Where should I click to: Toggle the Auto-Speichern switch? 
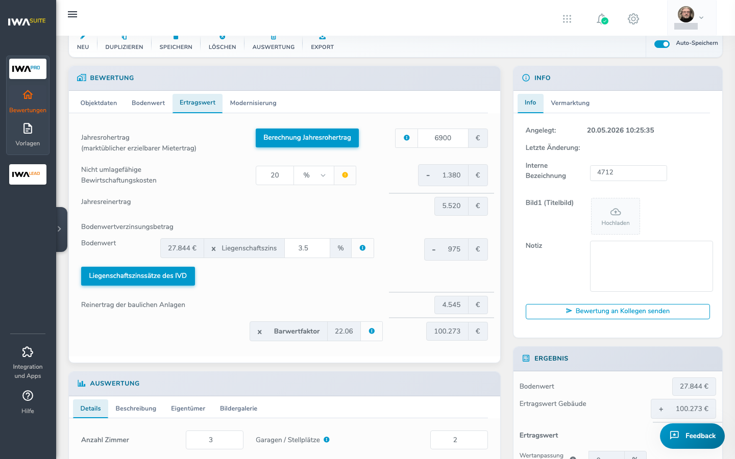tap(662, 44)
